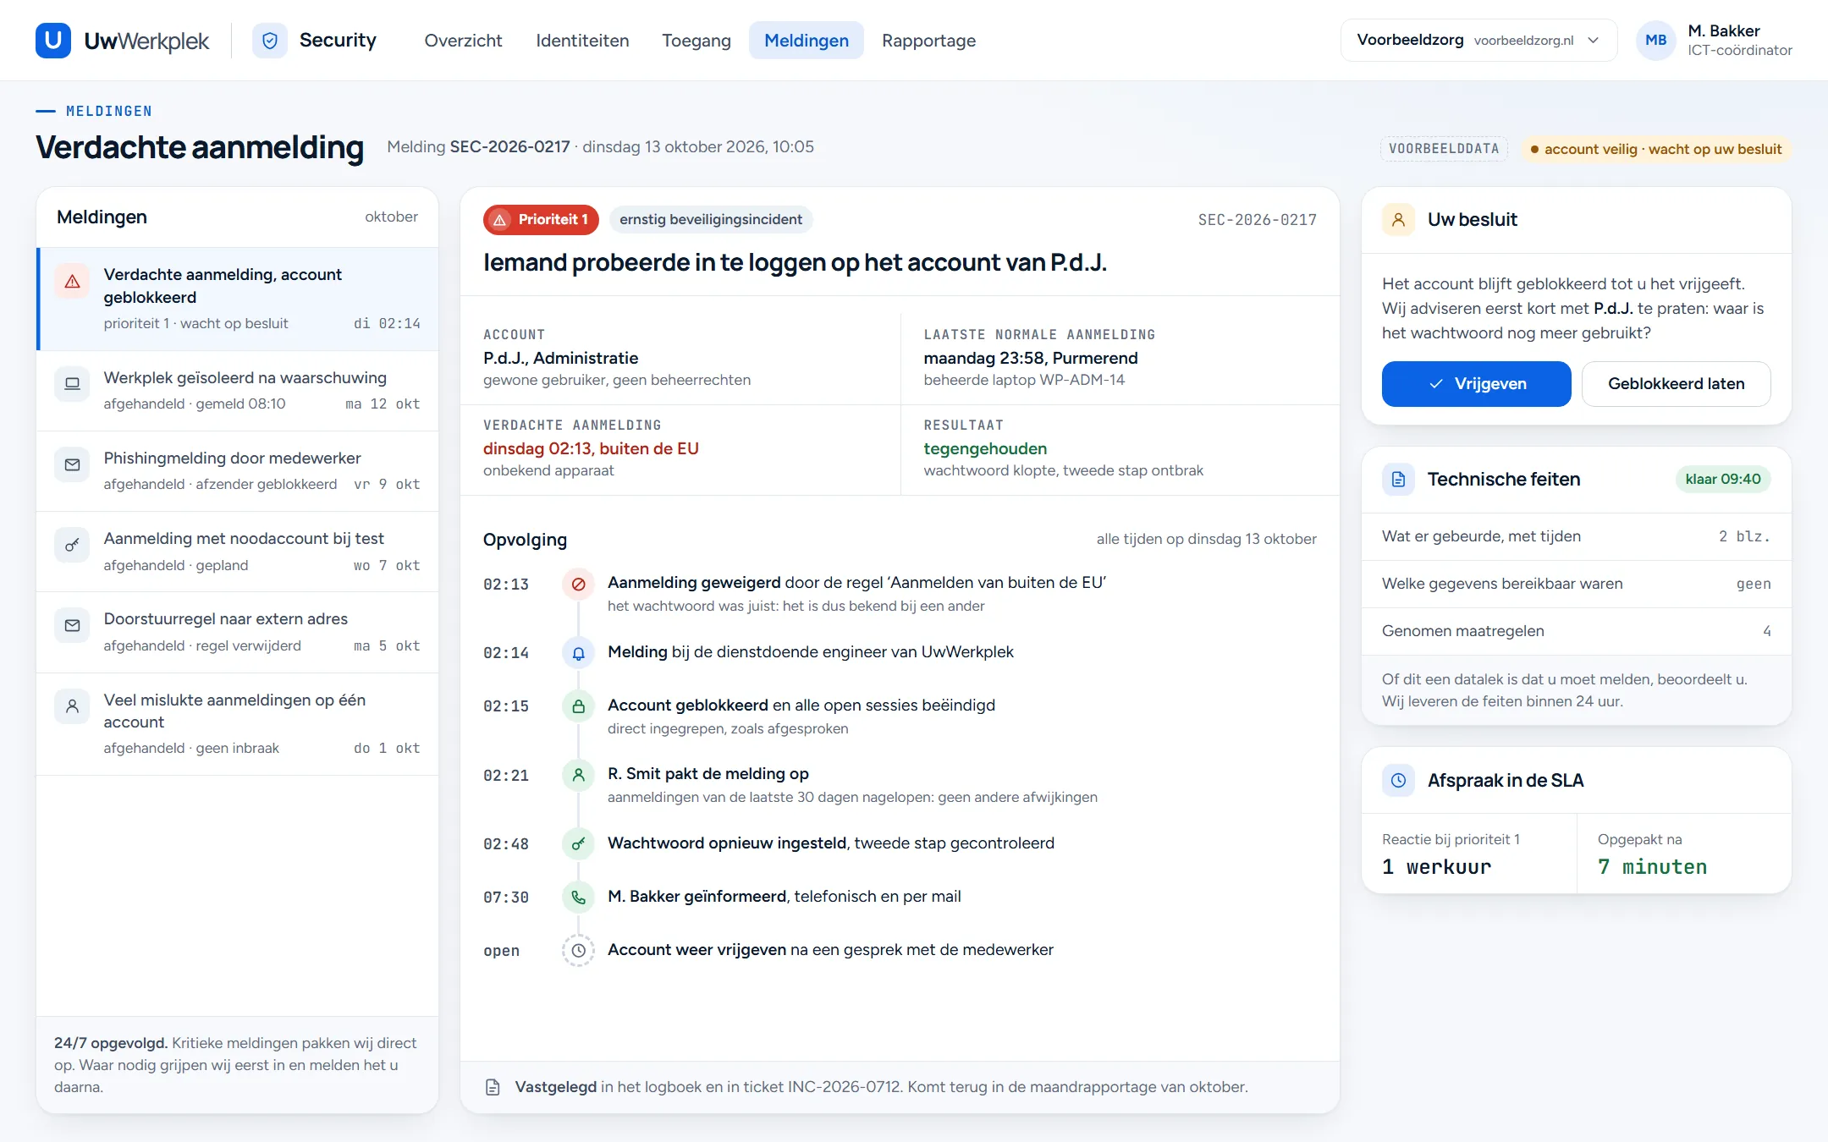Viewport: 1828px width, 1142px height.
Task: Click the Prioriteit 1 red badge
Action: click(x=541, y=220)
